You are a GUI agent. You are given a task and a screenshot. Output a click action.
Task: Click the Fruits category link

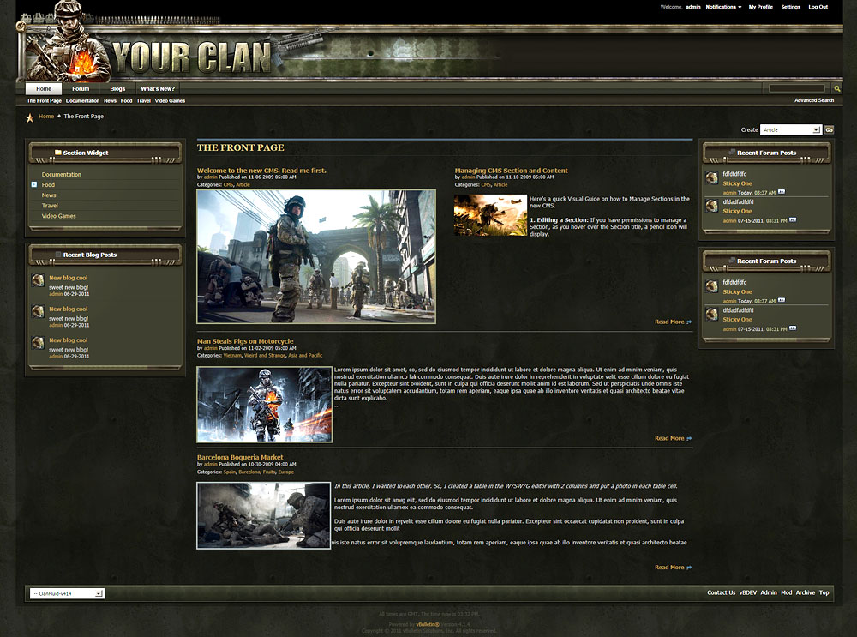coord(269,472)
